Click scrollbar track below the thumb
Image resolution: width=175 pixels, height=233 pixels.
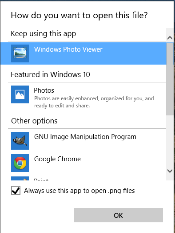tap(170, 141)
